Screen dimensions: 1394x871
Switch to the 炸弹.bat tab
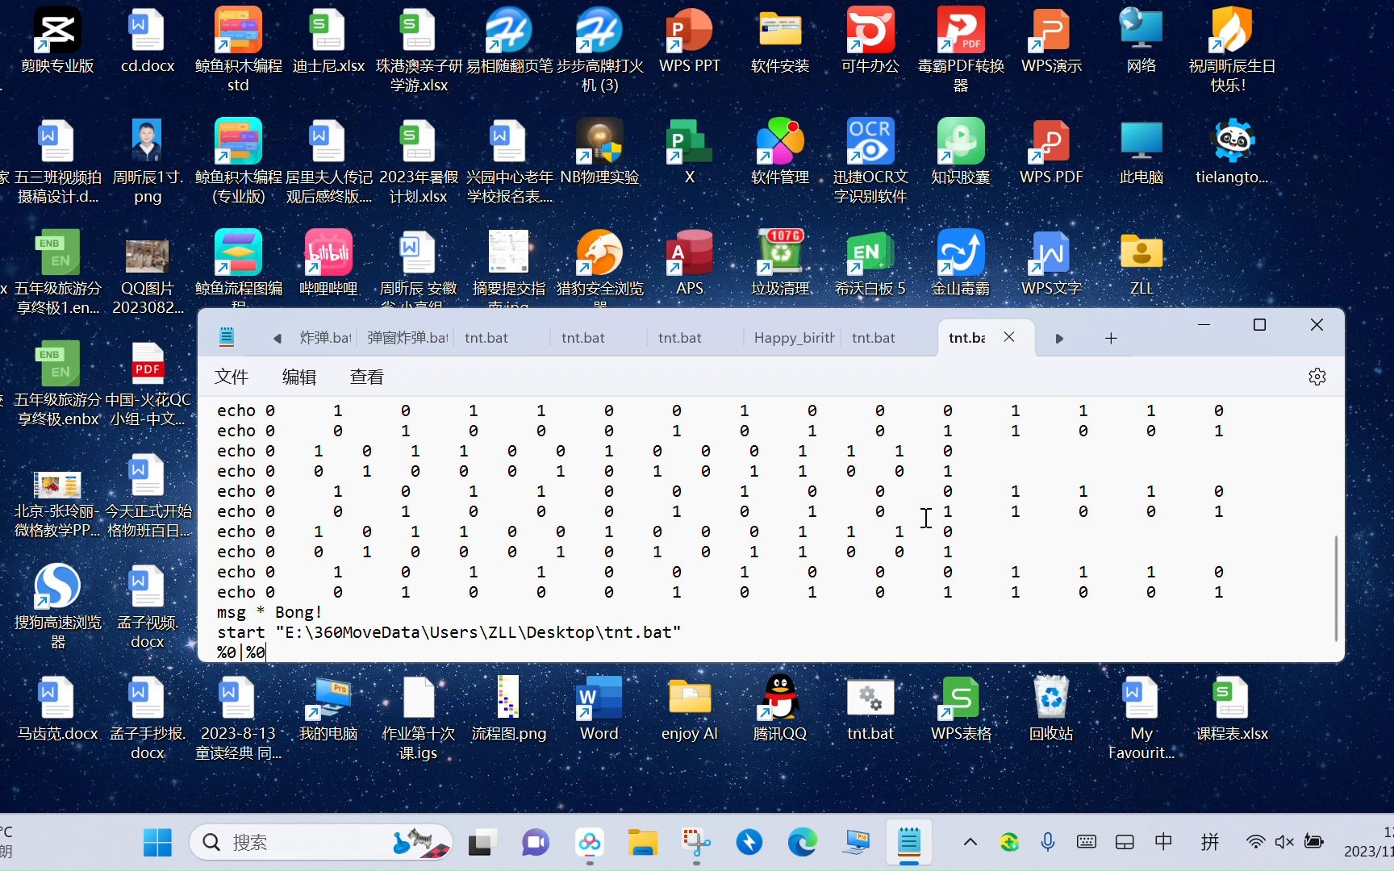coord(325,338)
